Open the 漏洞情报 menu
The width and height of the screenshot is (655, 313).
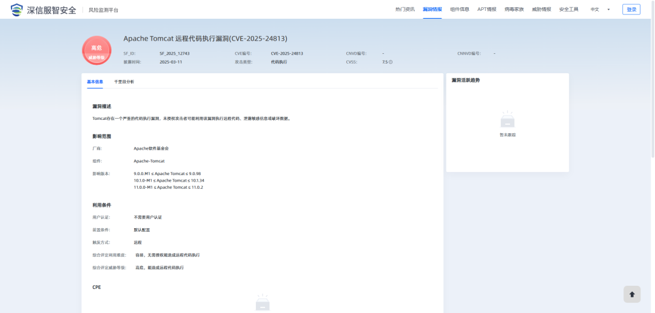tap(432, 9)
